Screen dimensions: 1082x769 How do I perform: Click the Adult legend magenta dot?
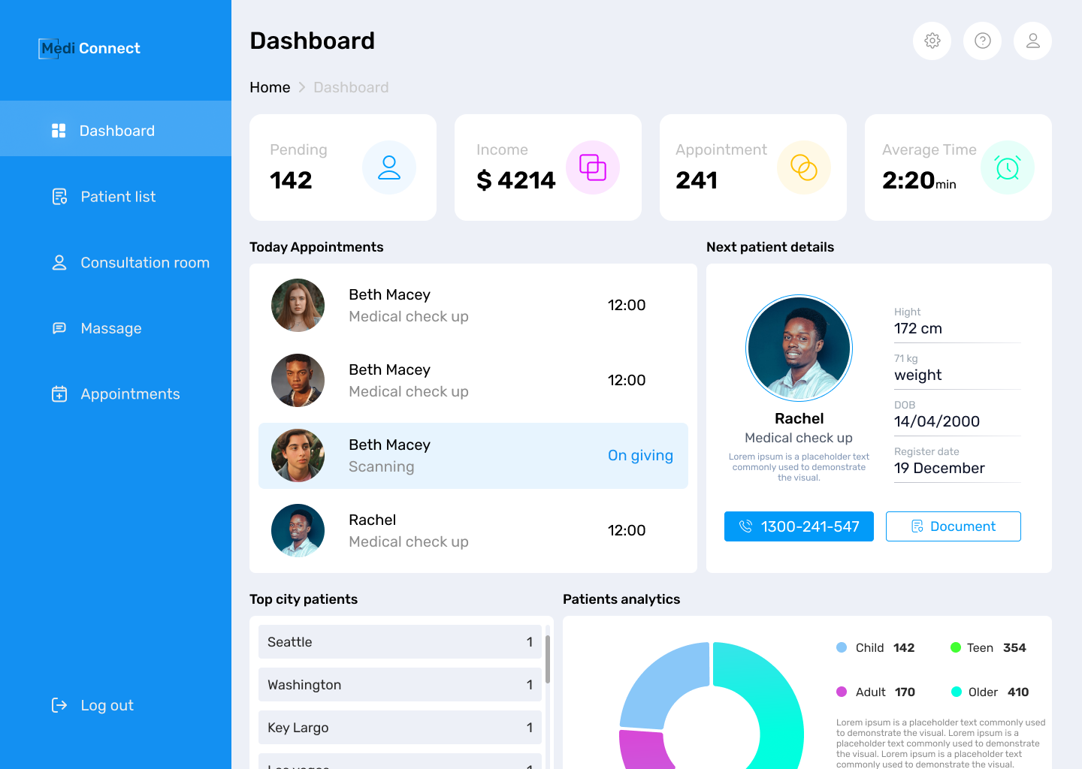click(x=842, y=692)
